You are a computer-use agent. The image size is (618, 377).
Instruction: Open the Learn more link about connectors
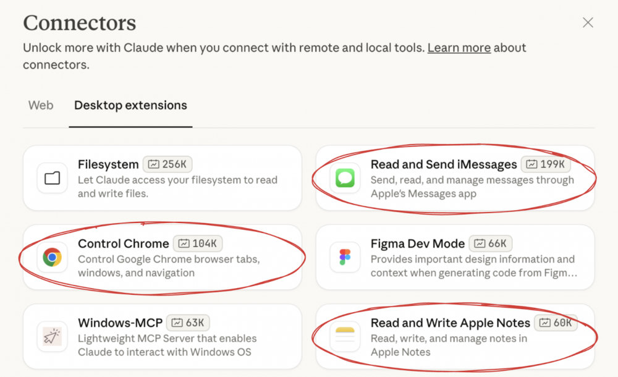(459, 48)
